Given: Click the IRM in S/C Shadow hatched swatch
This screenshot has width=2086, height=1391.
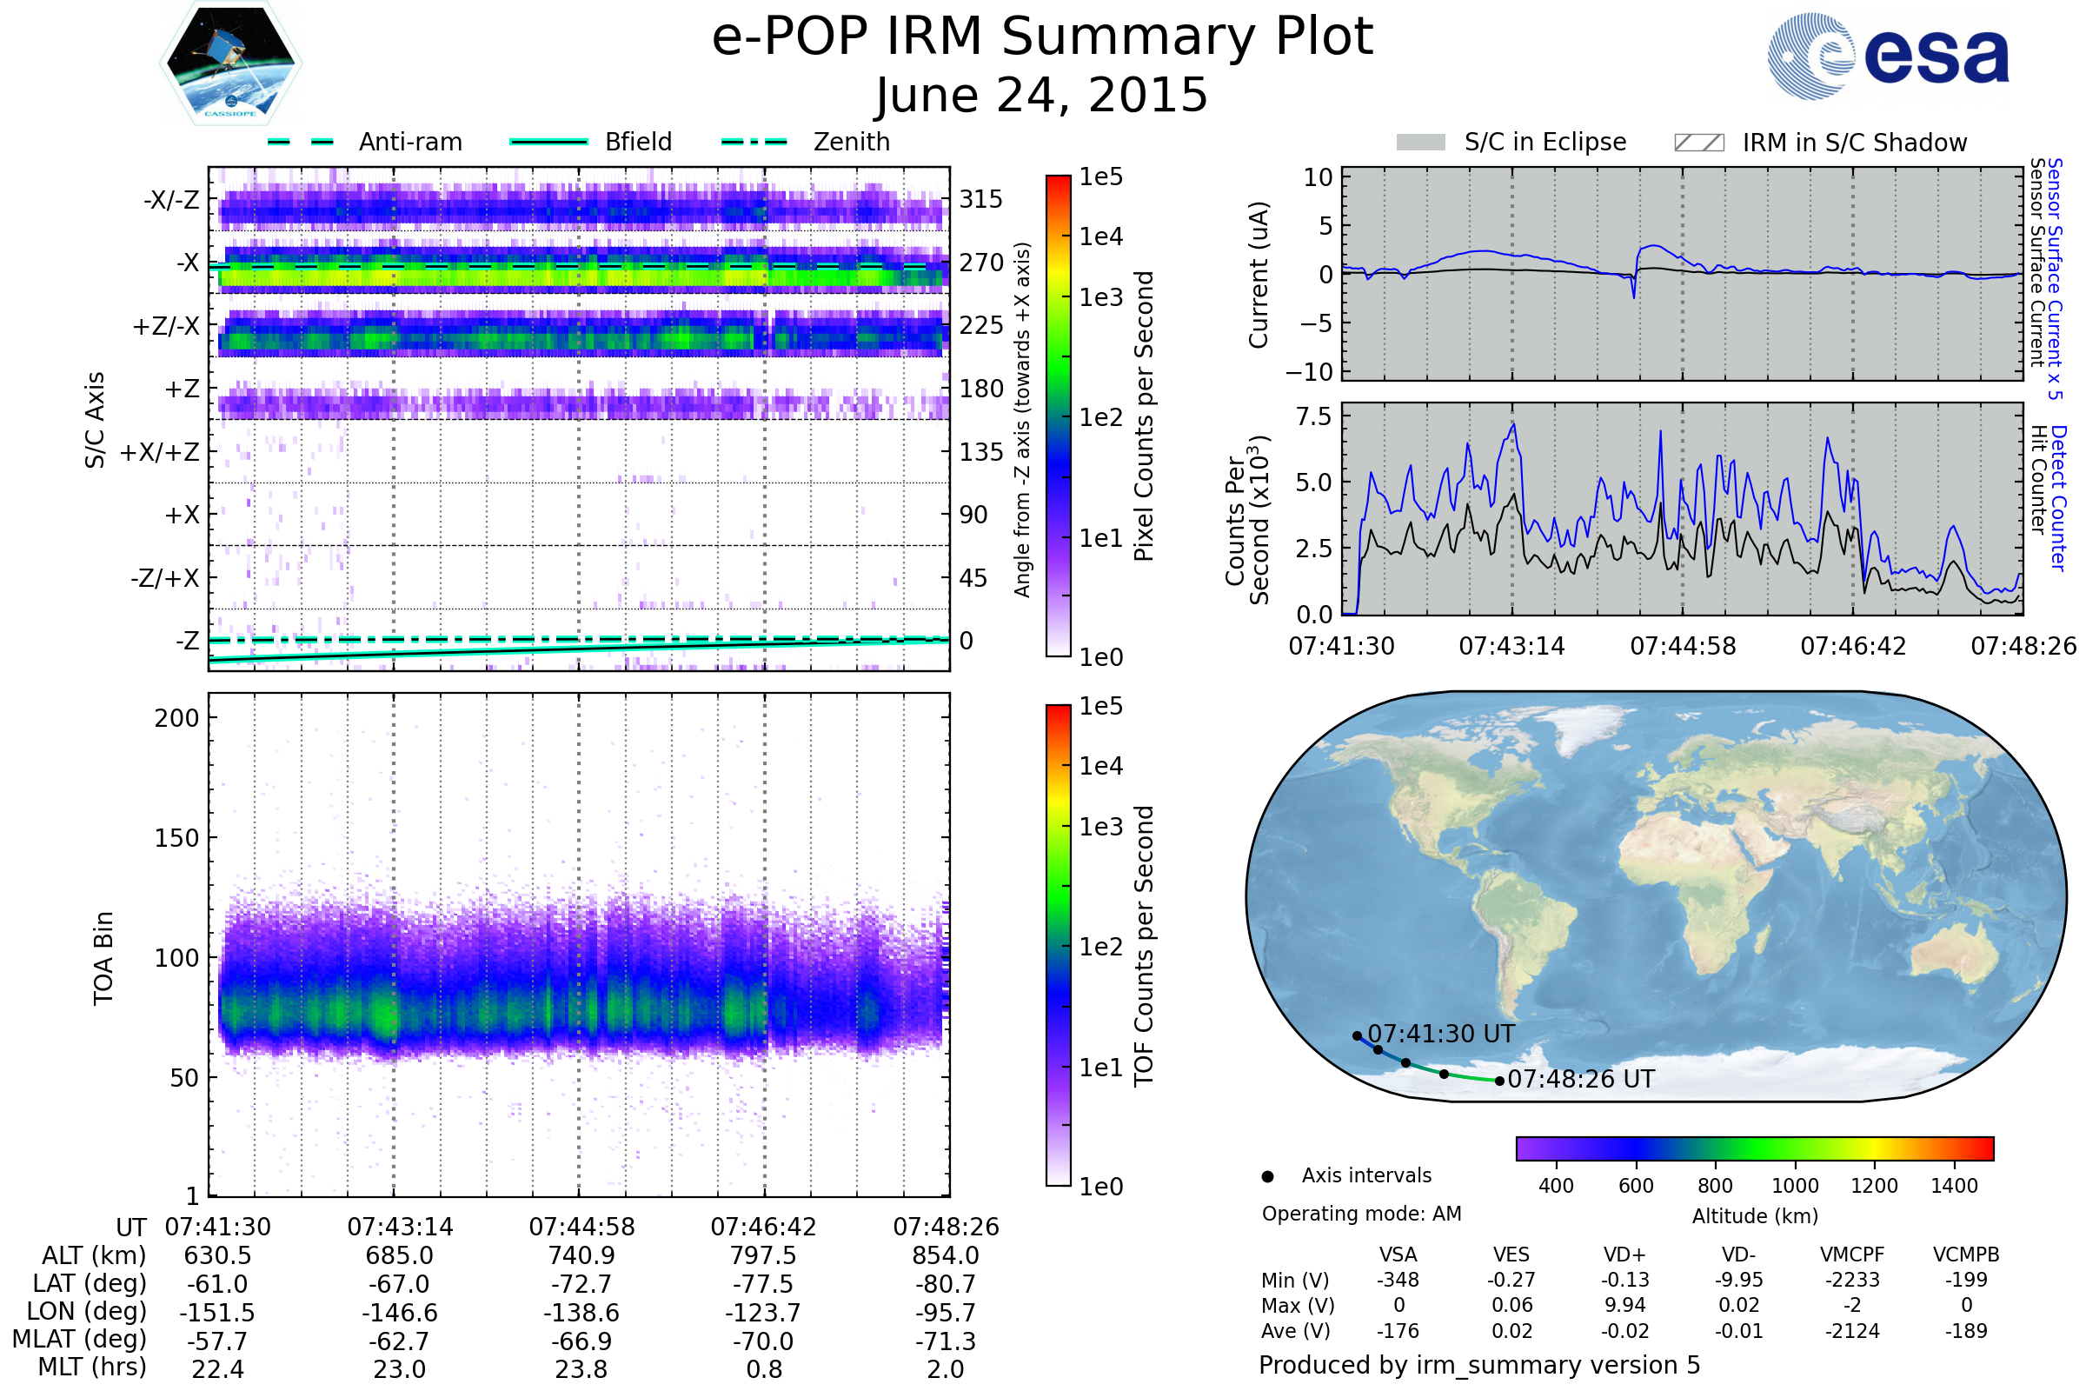Looking at the screenshot, I should (1698, 143).
